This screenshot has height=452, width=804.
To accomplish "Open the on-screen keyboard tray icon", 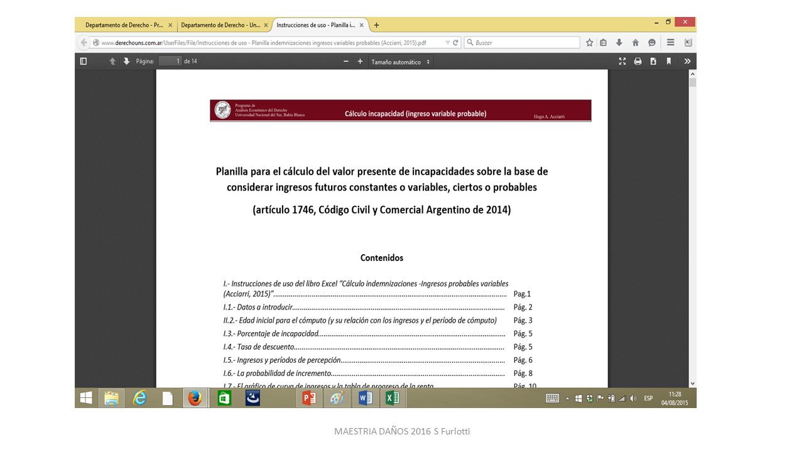I will pos(553,398).
